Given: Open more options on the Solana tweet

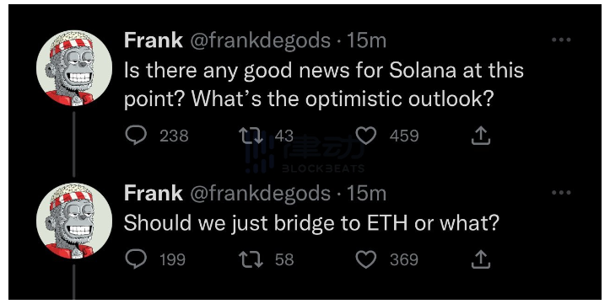Looking at the screenshot, I should [x=561, y=40].
